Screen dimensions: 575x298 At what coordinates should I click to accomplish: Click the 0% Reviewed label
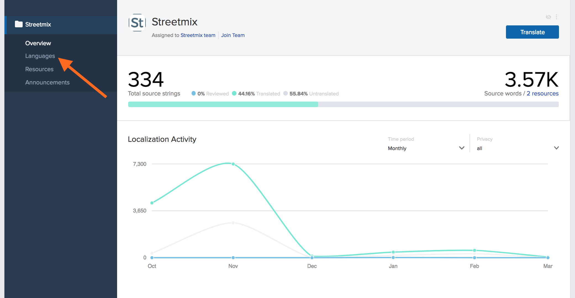213,94
